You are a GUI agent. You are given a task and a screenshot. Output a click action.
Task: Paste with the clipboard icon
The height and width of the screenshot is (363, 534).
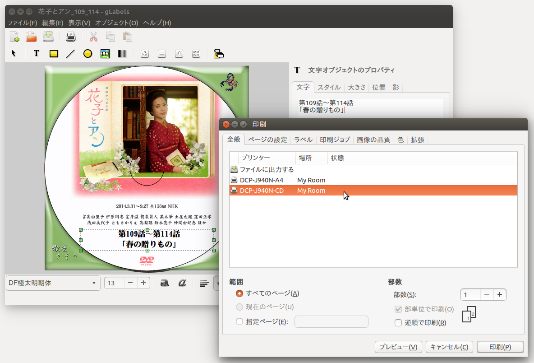[x=127, y=37]
